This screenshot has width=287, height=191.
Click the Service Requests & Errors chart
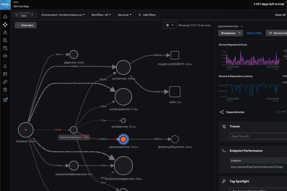(x=253, y=58)
